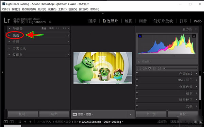Viewport: 204px width, 127px height.
Task: Toggle shadow clipping indicator in histogram
Action: [x=140, y=36]
